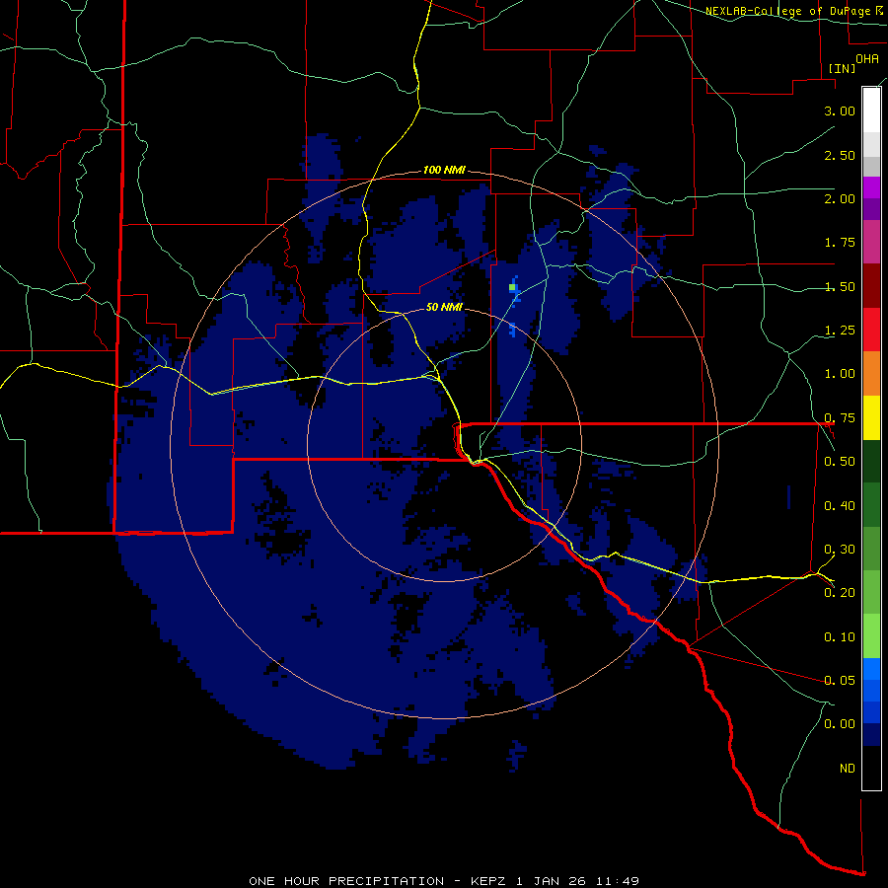Viewport: 888px width, 888px height.
Task: Click the 50 NMI range ring label
Action: coord(444,307)
